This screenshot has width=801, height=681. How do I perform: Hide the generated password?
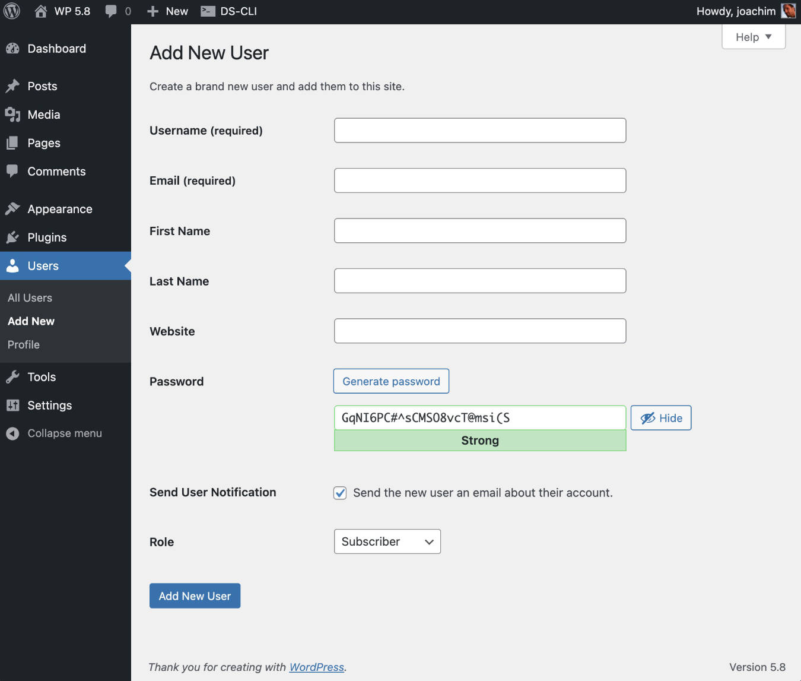tap(660, 417)
